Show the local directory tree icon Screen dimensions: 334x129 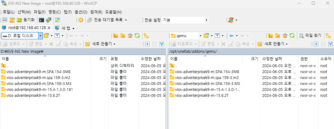pos(146,36)
